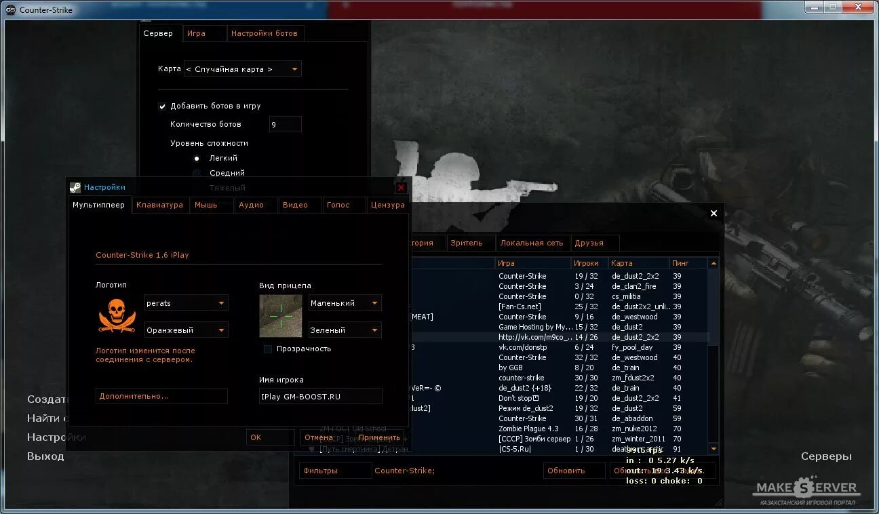Click the Применить button

[379, 437]
